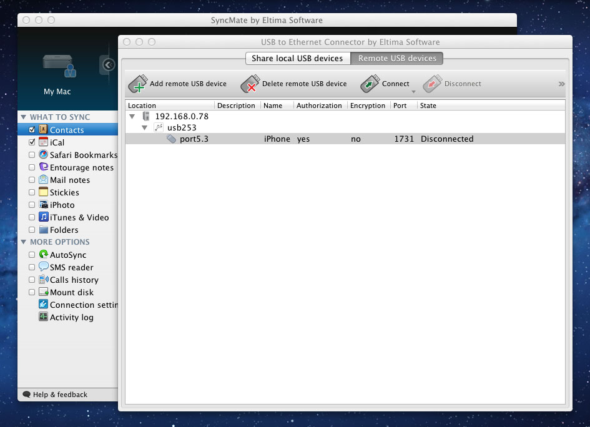Sort by the Port column header

pyautogui.click(x=404, y=106)
